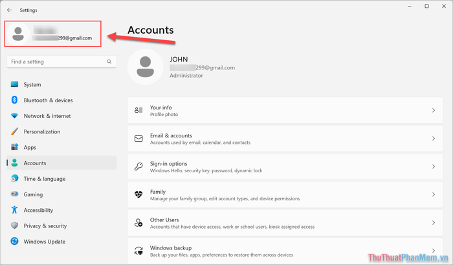Open Network & internet Wi-Fi icon
The width and height of the screenshot is (453, 265).
click(14, 116)
